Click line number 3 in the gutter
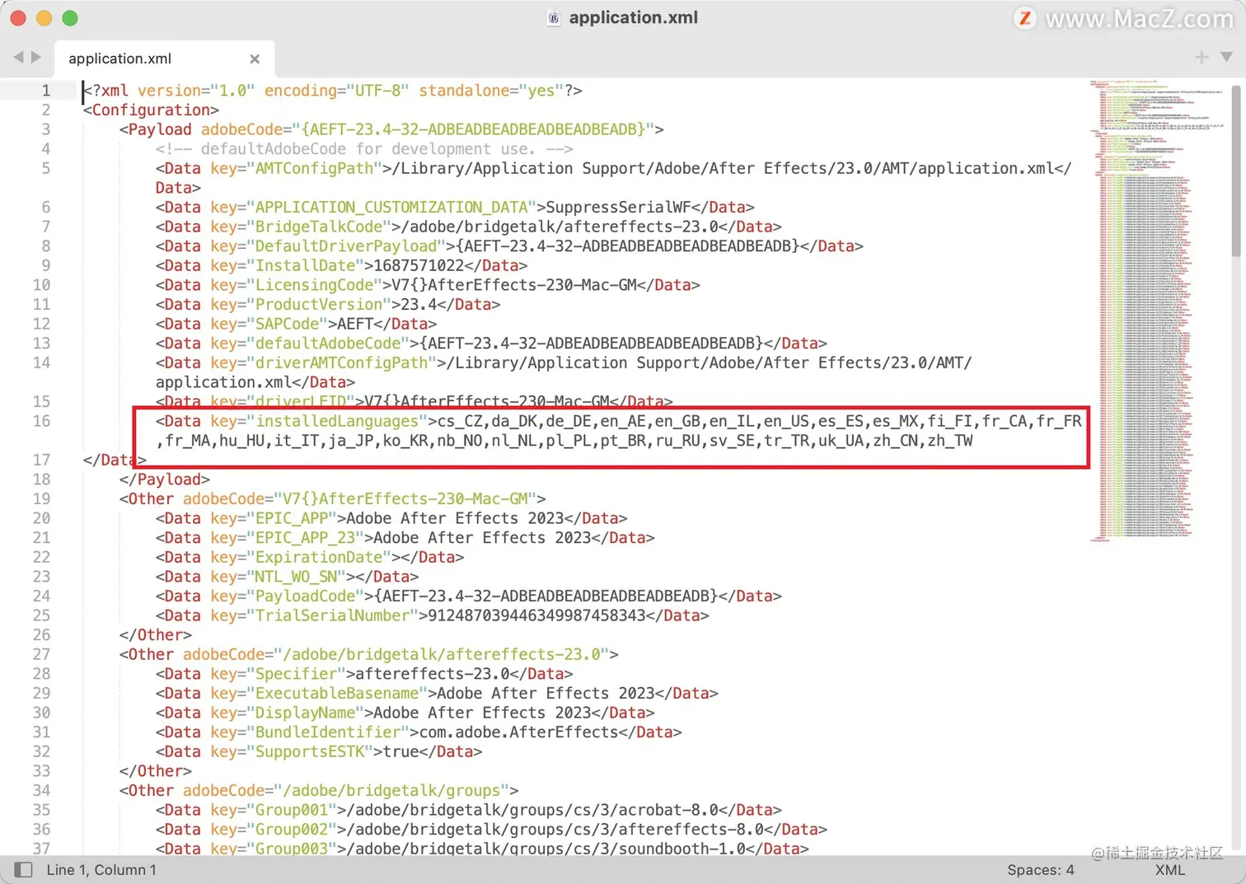The height and width of the screenshot is (884, 1246). click(x=46, y=129)
